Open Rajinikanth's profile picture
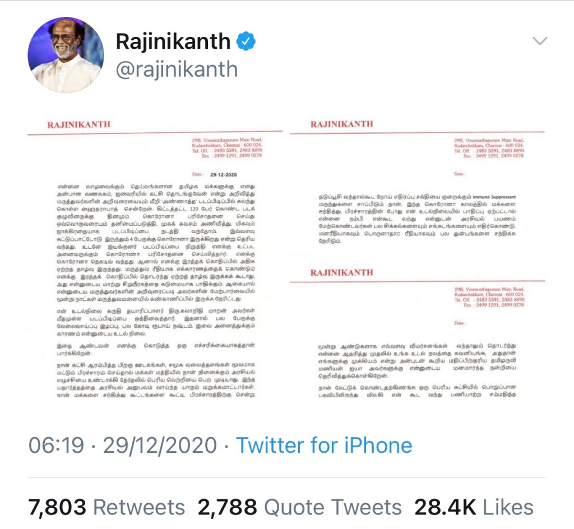 [66, 55]
